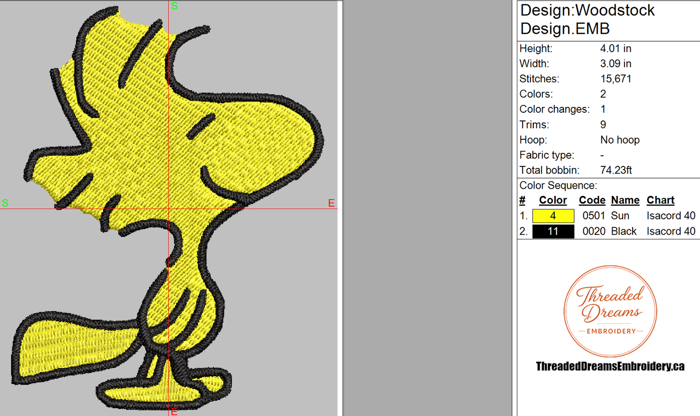Viewport: 700px width, 416px height.
Task: Select thread code 0501
Action: pyautogui.click(x=594, y=216)
